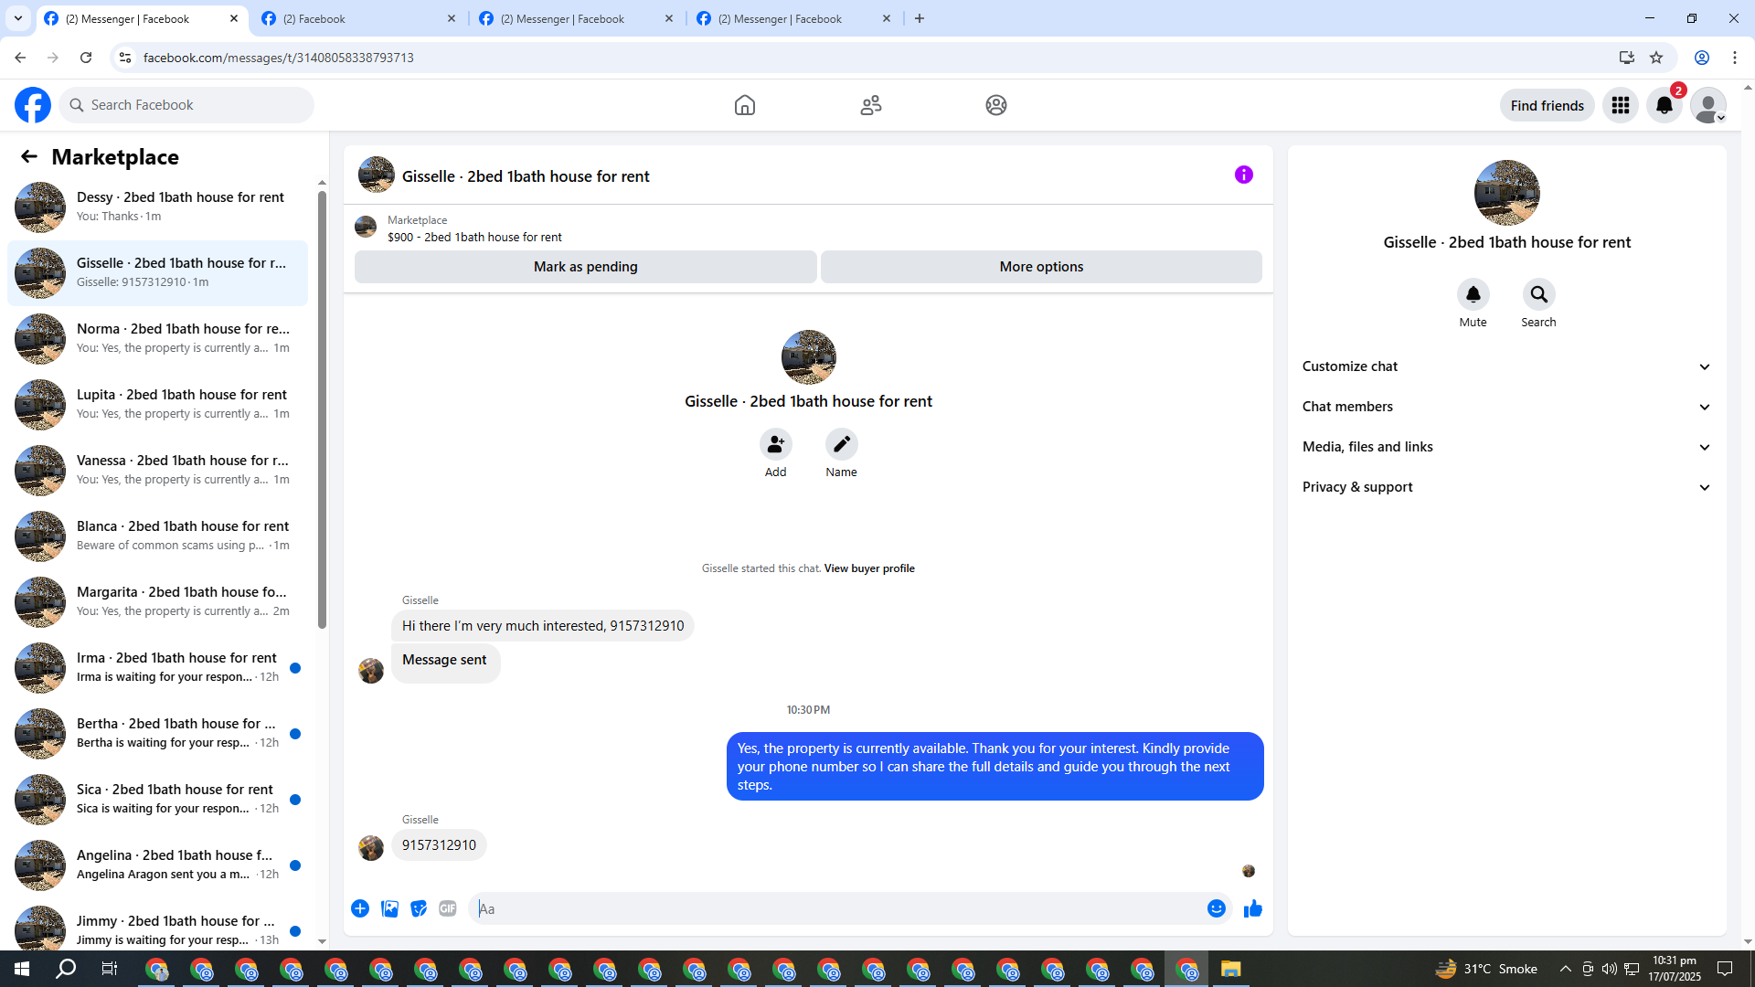Click the weather widget showing 31°C Smoke

(x=1487, y=969)
